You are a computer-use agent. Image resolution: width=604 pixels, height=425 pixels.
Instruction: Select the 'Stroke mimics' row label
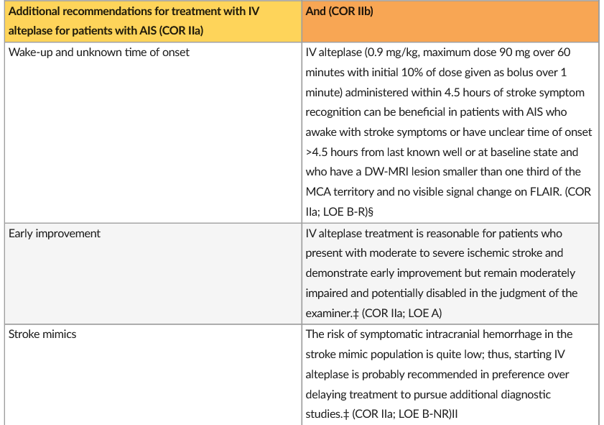click(x=42, y=334)
